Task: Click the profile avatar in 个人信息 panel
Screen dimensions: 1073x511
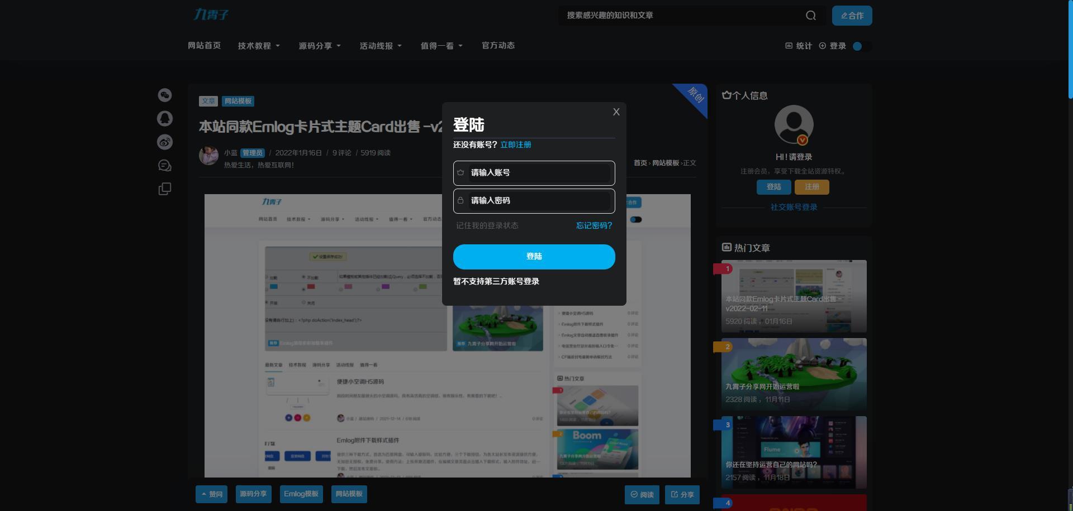Action: click(x=794, y=125)
